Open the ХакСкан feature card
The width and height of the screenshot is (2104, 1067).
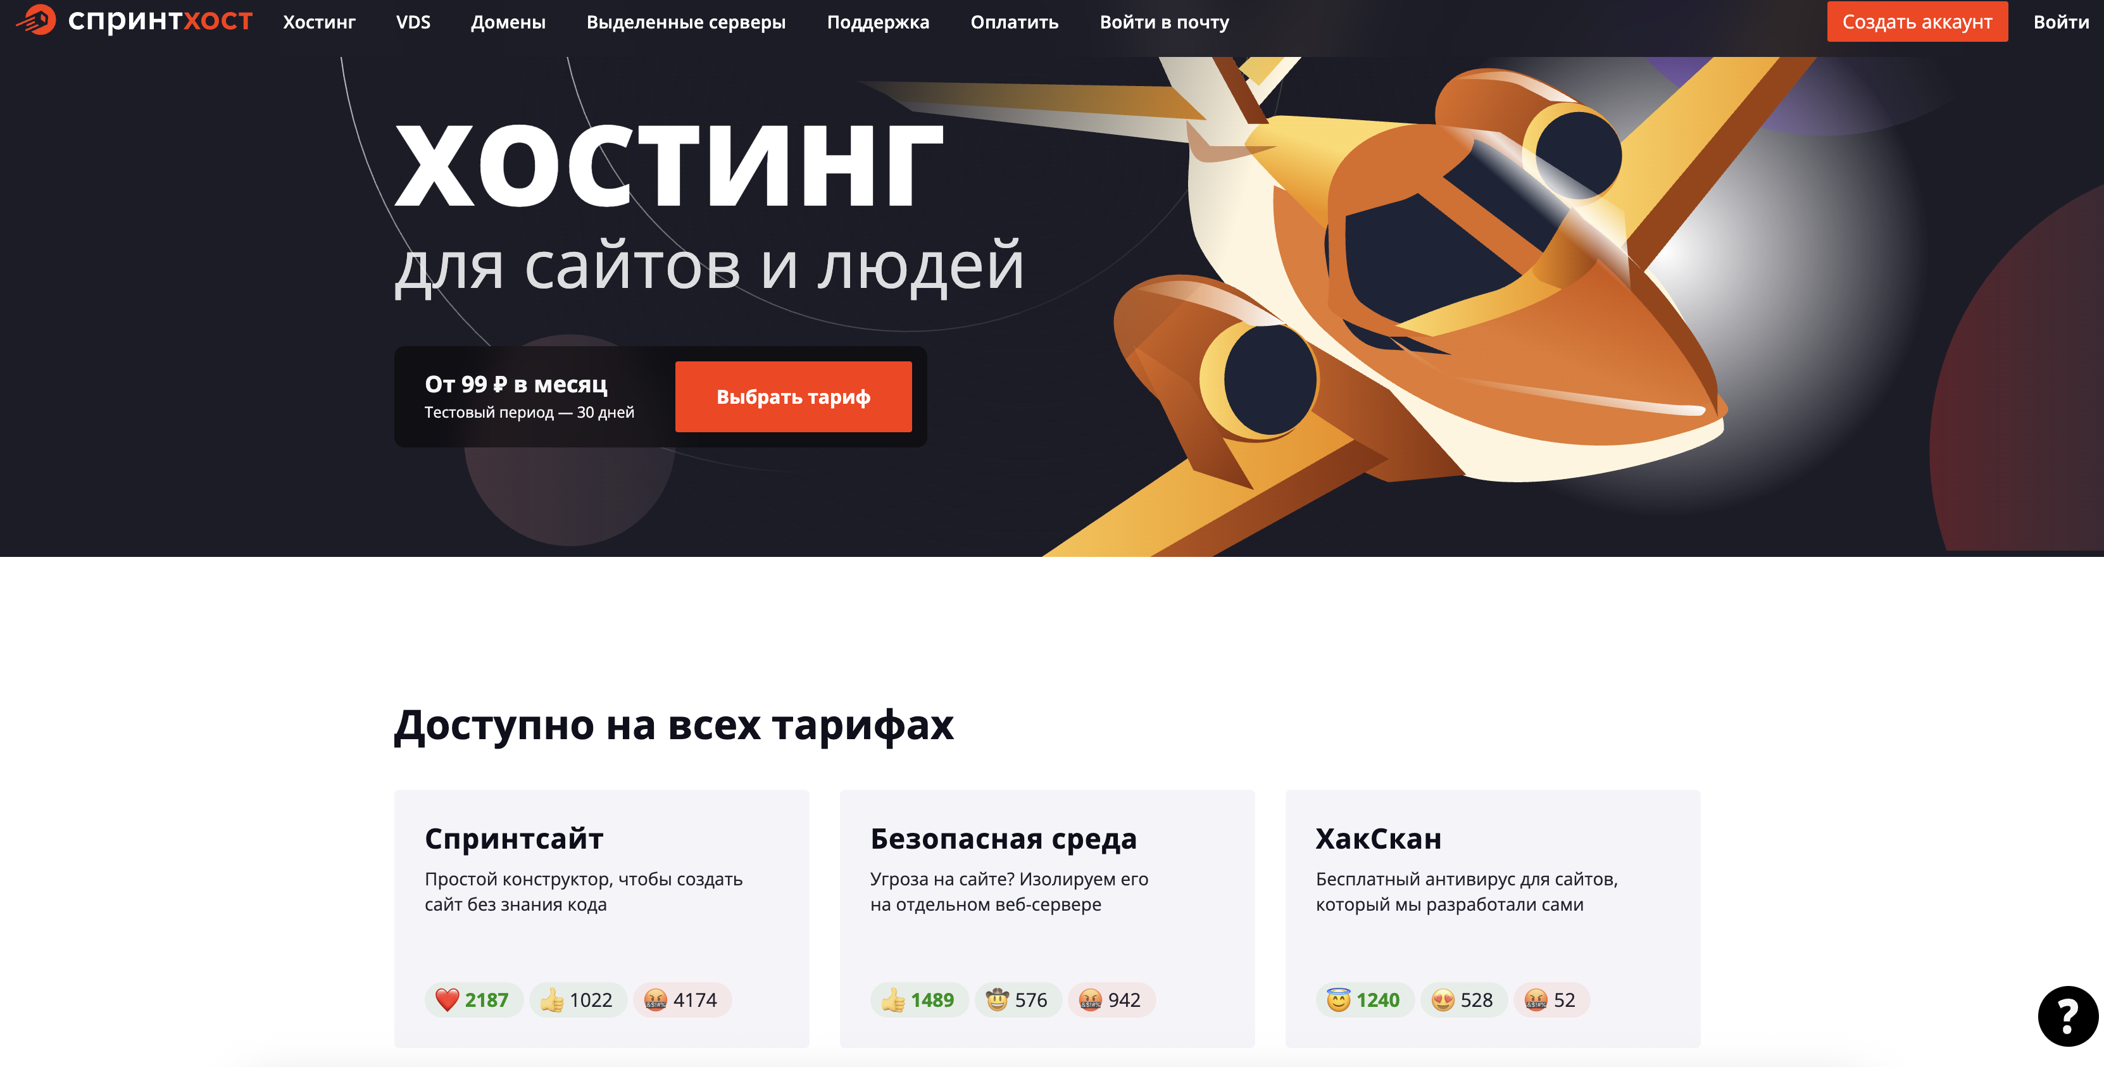tap(1493, 918)
